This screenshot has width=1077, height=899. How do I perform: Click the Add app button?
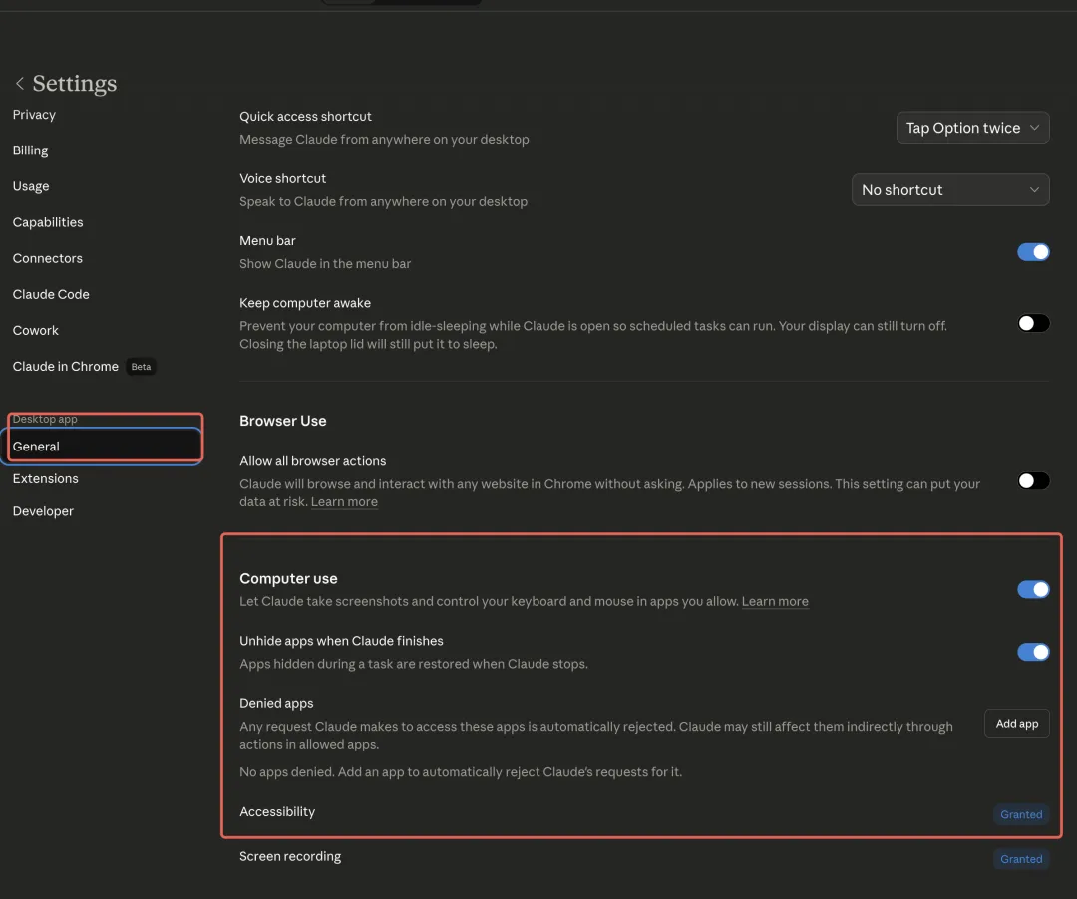(x=1016, y=724)
